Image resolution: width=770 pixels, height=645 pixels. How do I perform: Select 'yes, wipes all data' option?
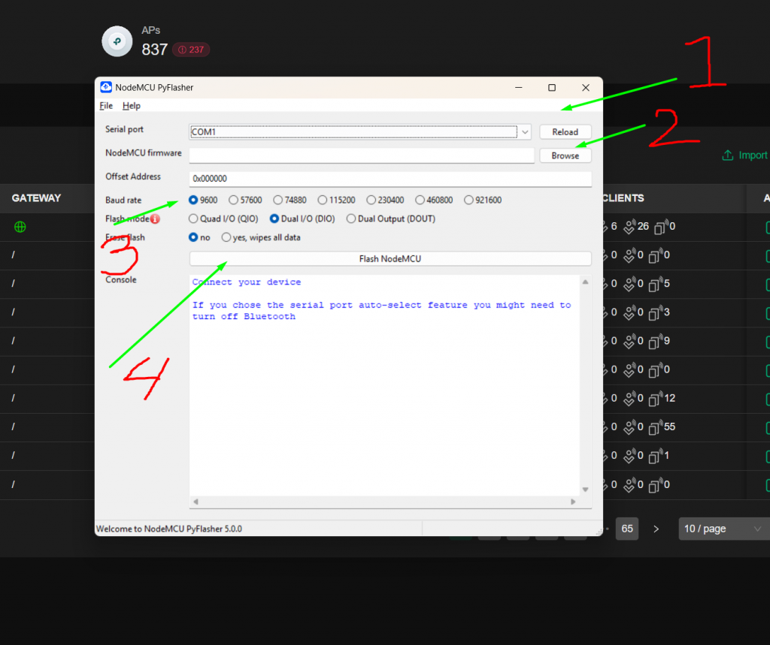(x=226, y=237)
